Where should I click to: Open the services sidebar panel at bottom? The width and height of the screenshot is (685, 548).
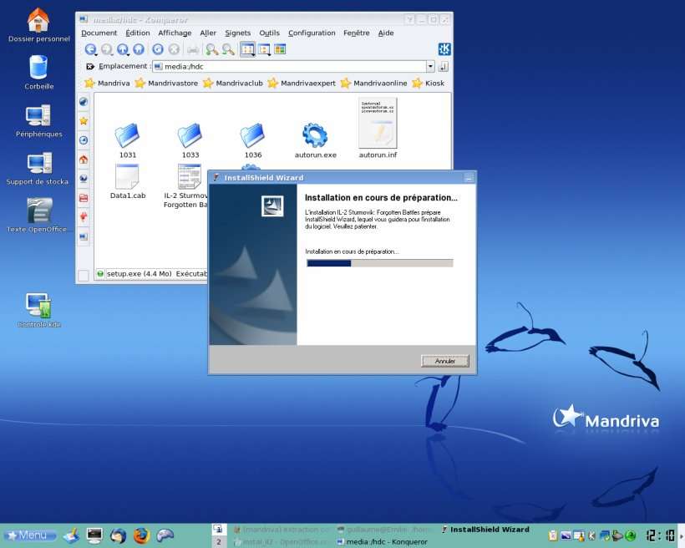click(84, 237)
